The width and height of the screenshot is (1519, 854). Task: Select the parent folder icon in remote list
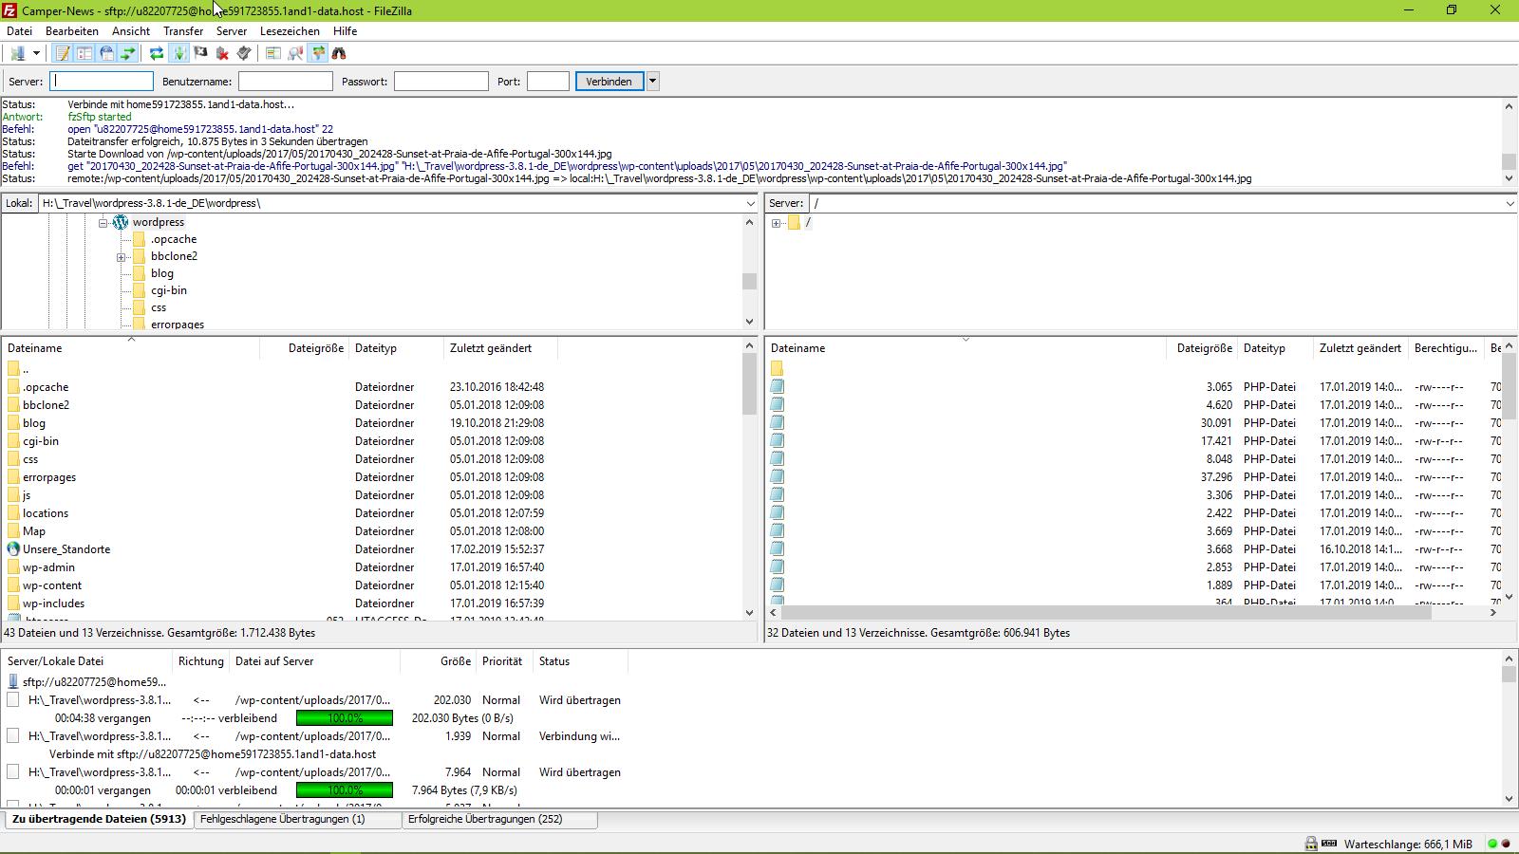tap(777, 368)
